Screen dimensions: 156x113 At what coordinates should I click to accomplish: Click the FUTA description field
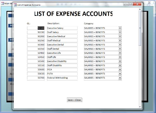pyautogui.click(x=62, y=74)
